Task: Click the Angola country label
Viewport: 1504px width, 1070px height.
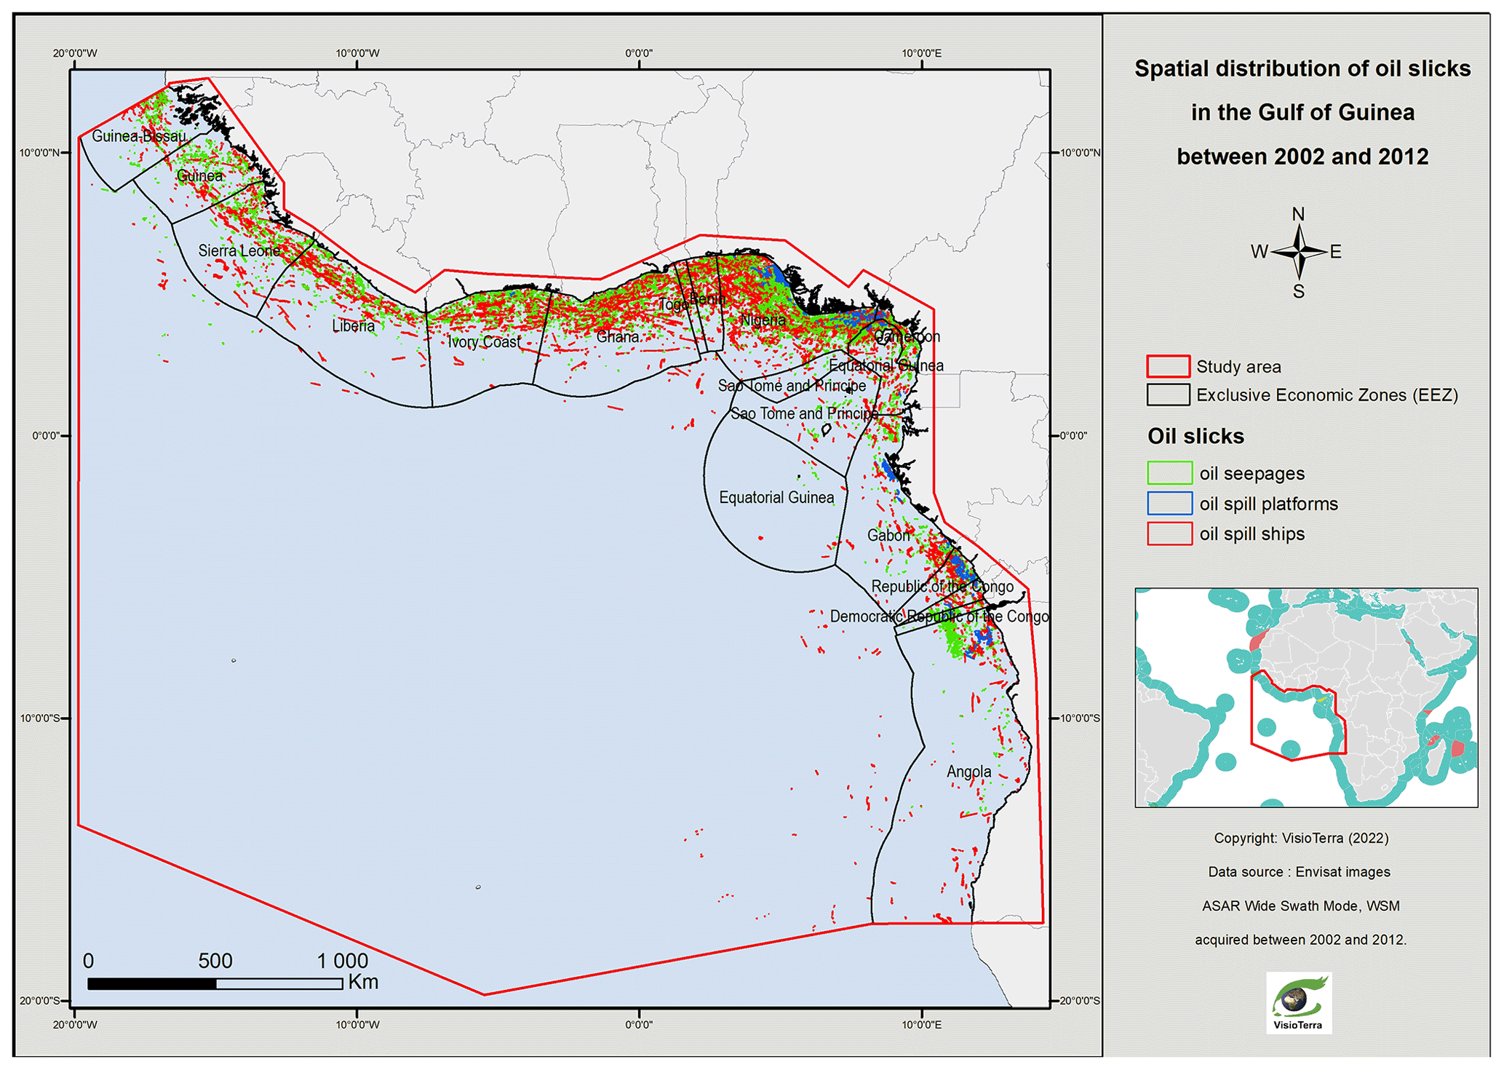Action: [968, 772]
